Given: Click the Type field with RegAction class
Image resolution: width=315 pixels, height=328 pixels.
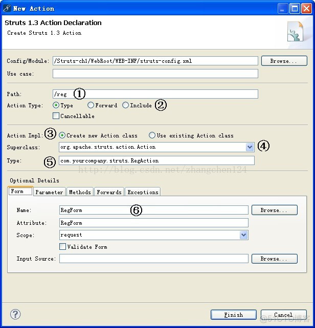Looking at the screenshot, I should point(156,160).
